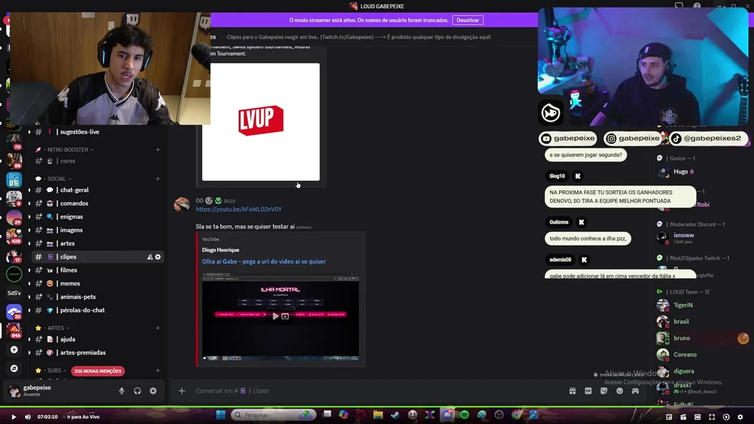This screenshot has width=754, height=424.
Task: Open embedded video in external player icon
Action: point(285,316)
